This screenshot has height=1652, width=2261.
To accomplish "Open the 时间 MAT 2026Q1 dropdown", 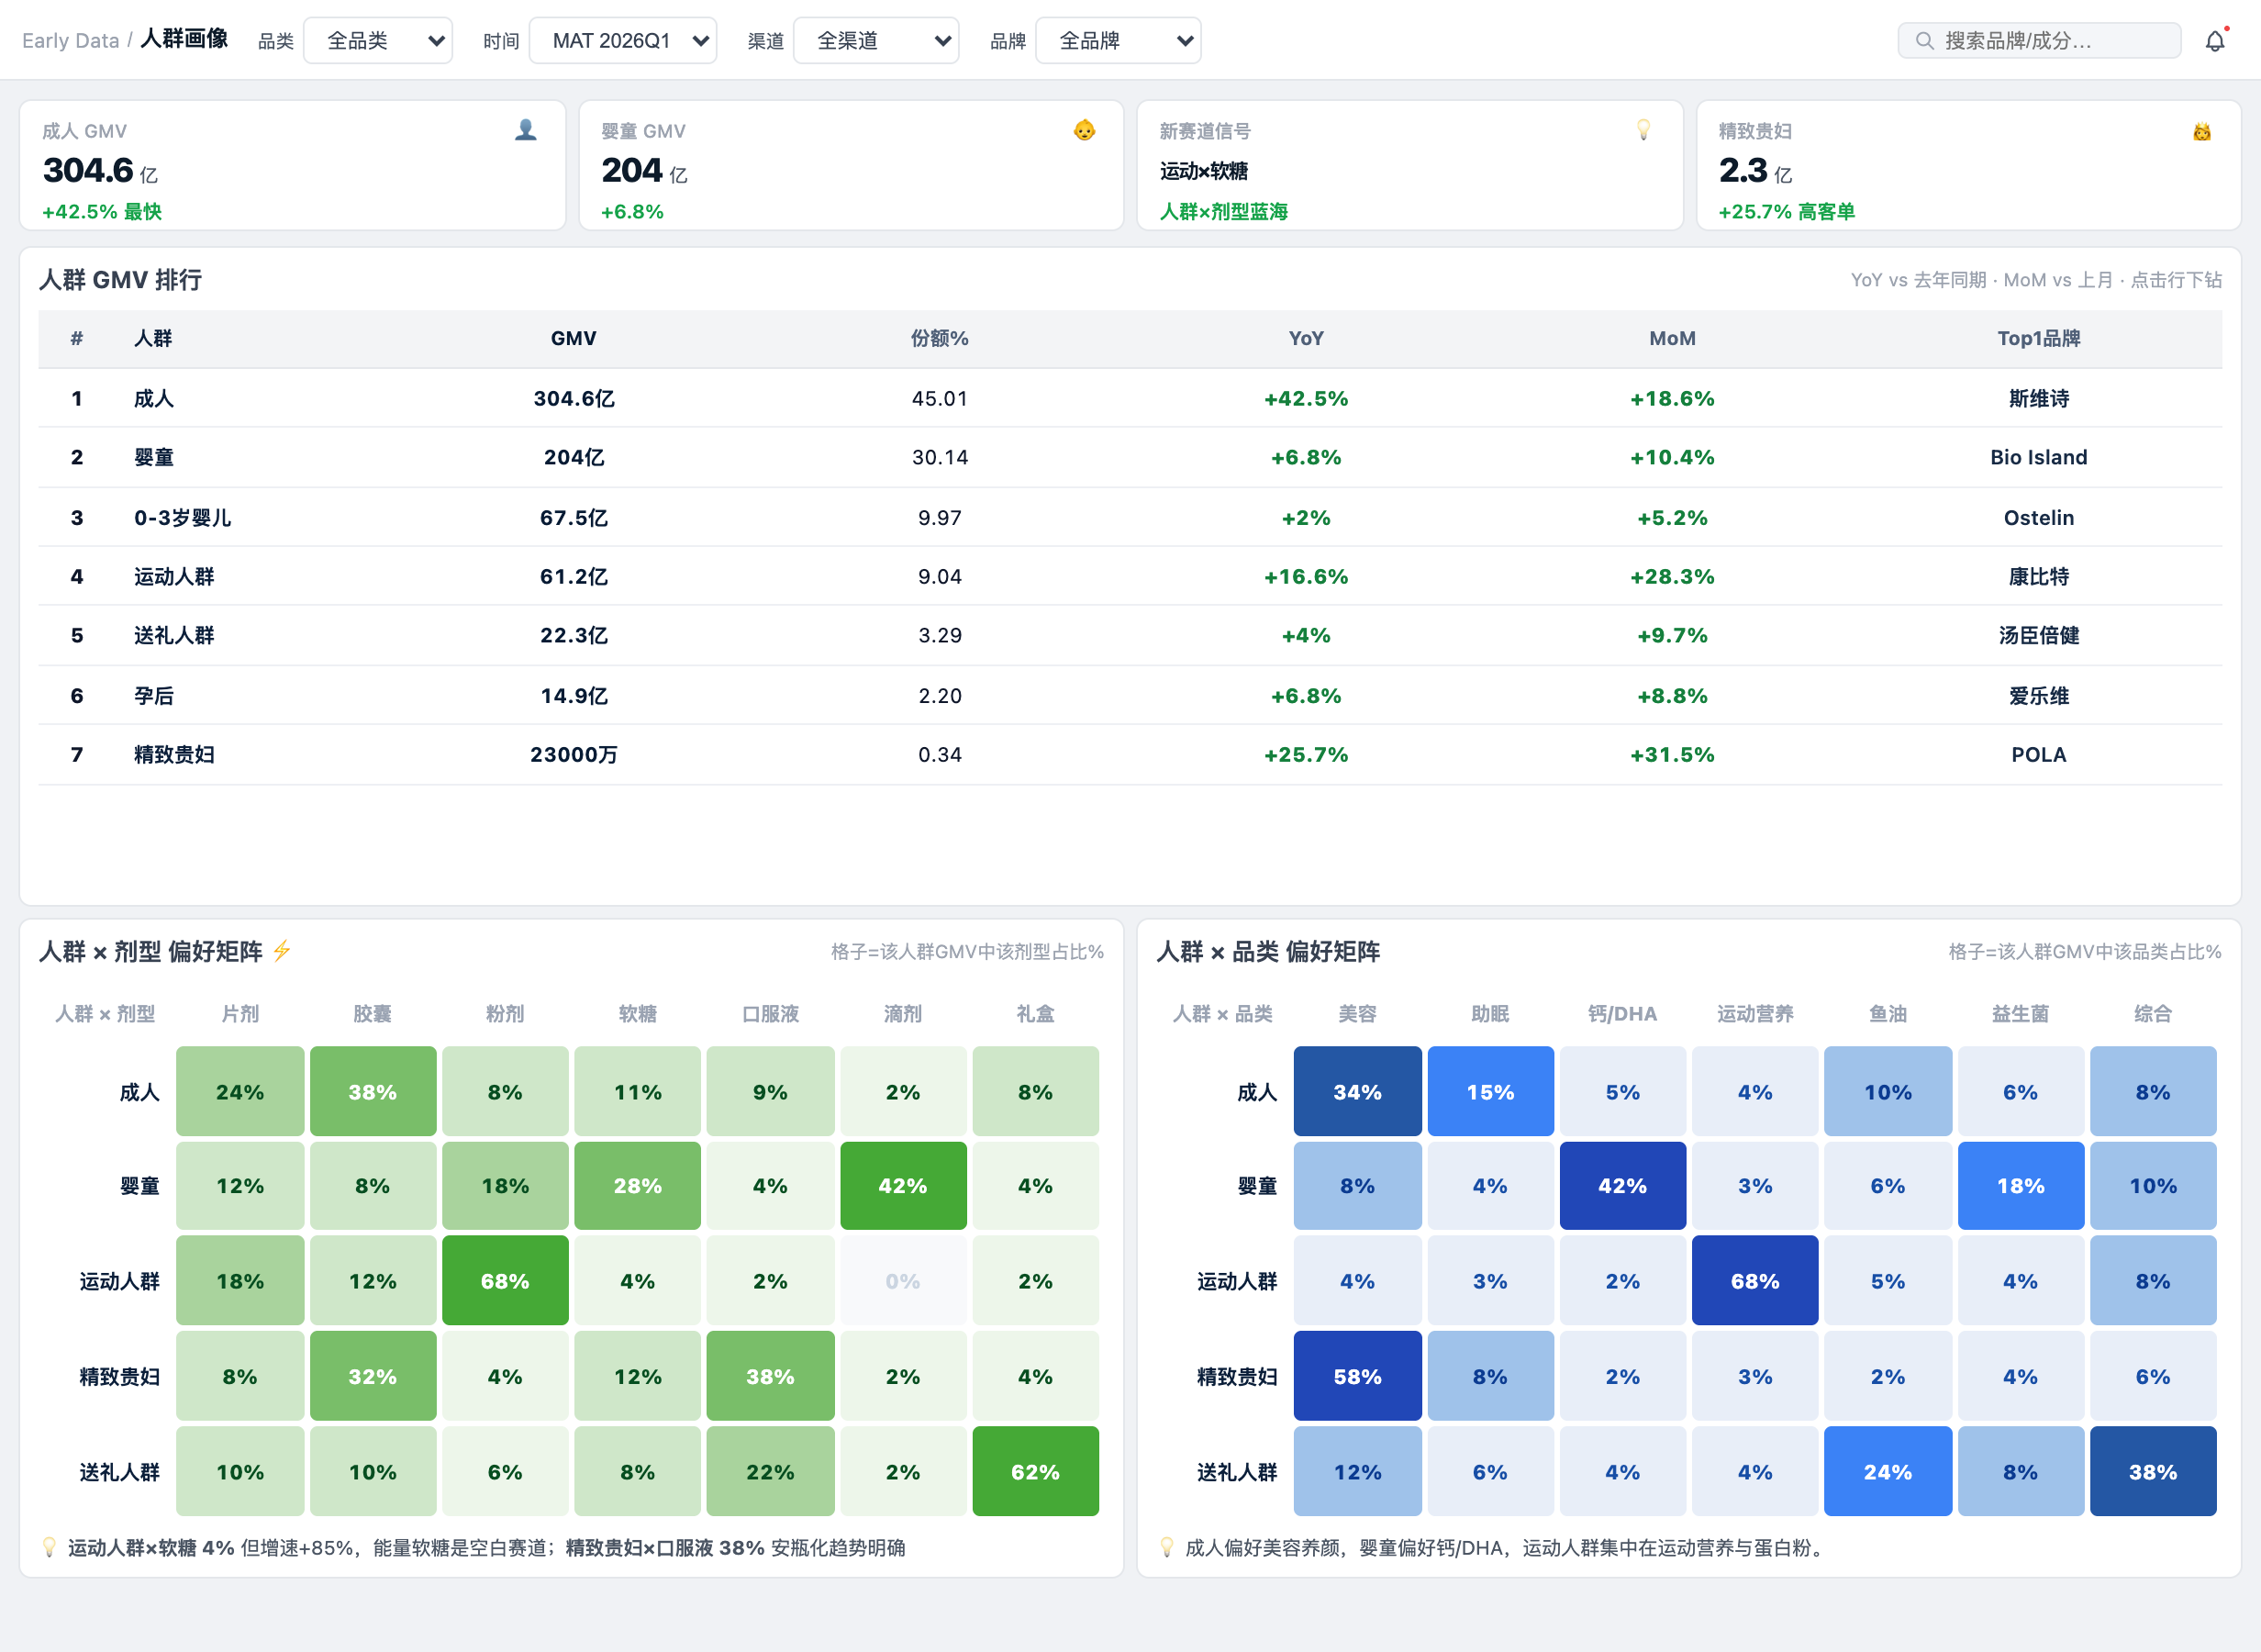I will coord(623,41).
